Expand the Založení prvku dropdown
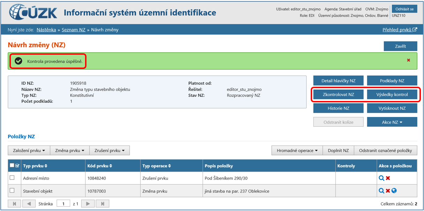This screenshot has width=424, height=211. [29, 150]
